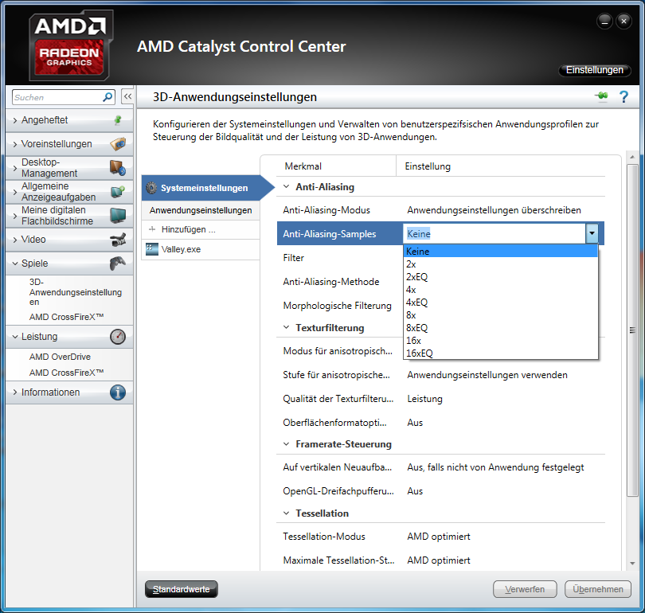The height and width of the screenshot is (613, 645).
Task: Choose 16x anti-aliasing samples
Action: pyautogui.click(x=501, y=341)
